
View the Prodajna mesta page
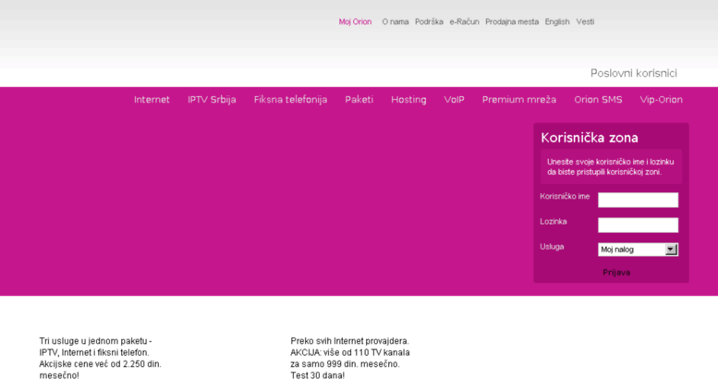(x=512, y=21)
